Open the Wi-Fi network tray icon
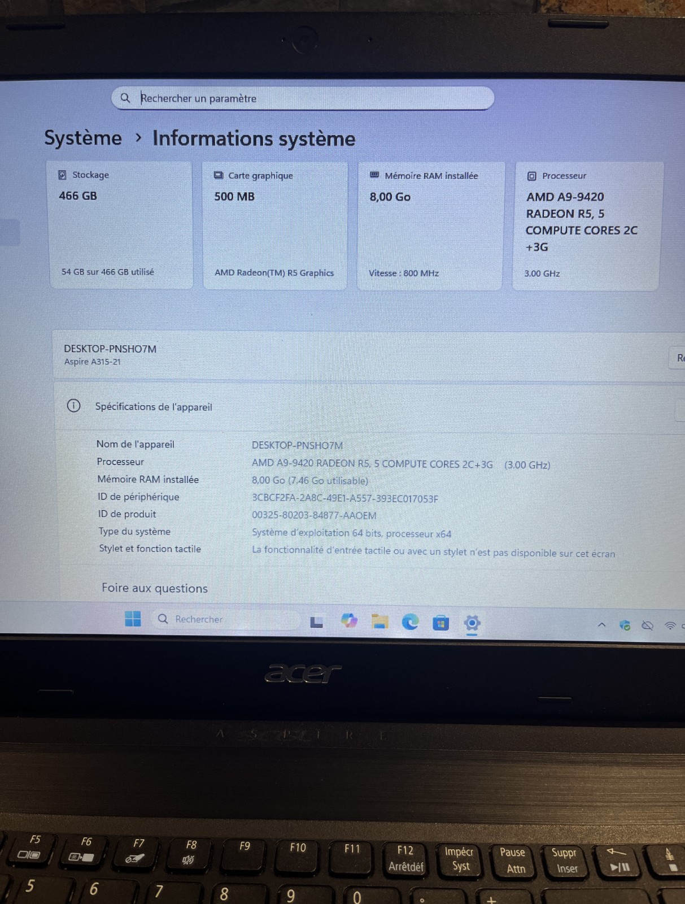The height and width of the screenshot is (904, 685). click(670, 625)
